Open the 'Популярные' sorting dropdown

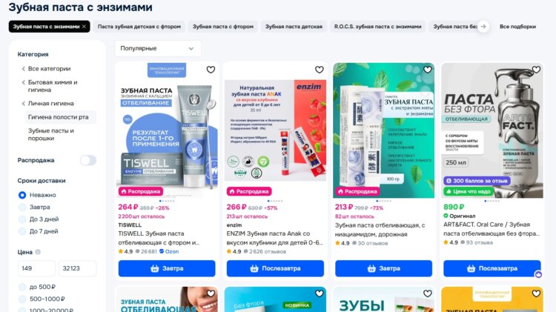click(158, 48)
